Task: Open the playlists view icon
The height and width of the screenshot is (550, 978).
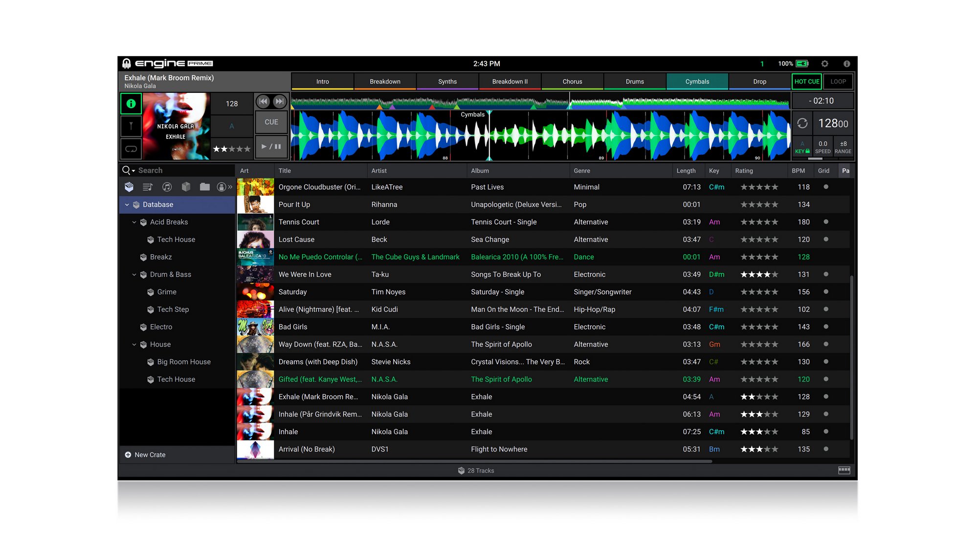Action: 148,187
